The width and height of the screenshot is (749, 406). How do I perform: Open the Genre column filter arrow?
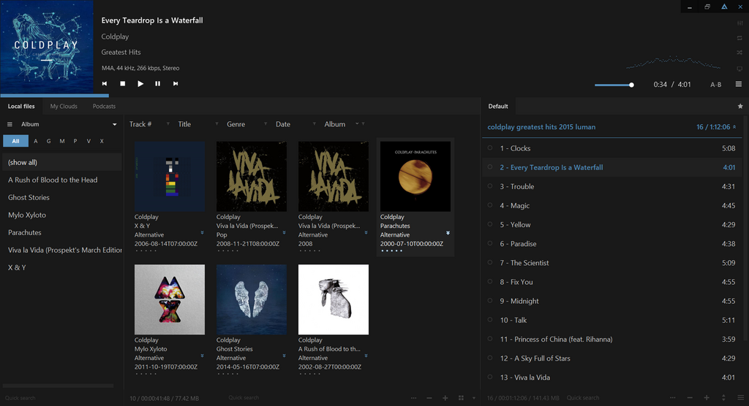[x=265, y=124]
